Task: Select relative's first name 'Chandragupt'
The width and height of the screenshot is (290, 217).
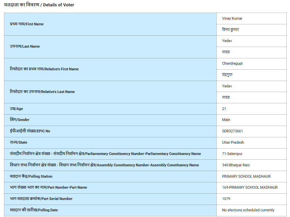Action: 232,63
